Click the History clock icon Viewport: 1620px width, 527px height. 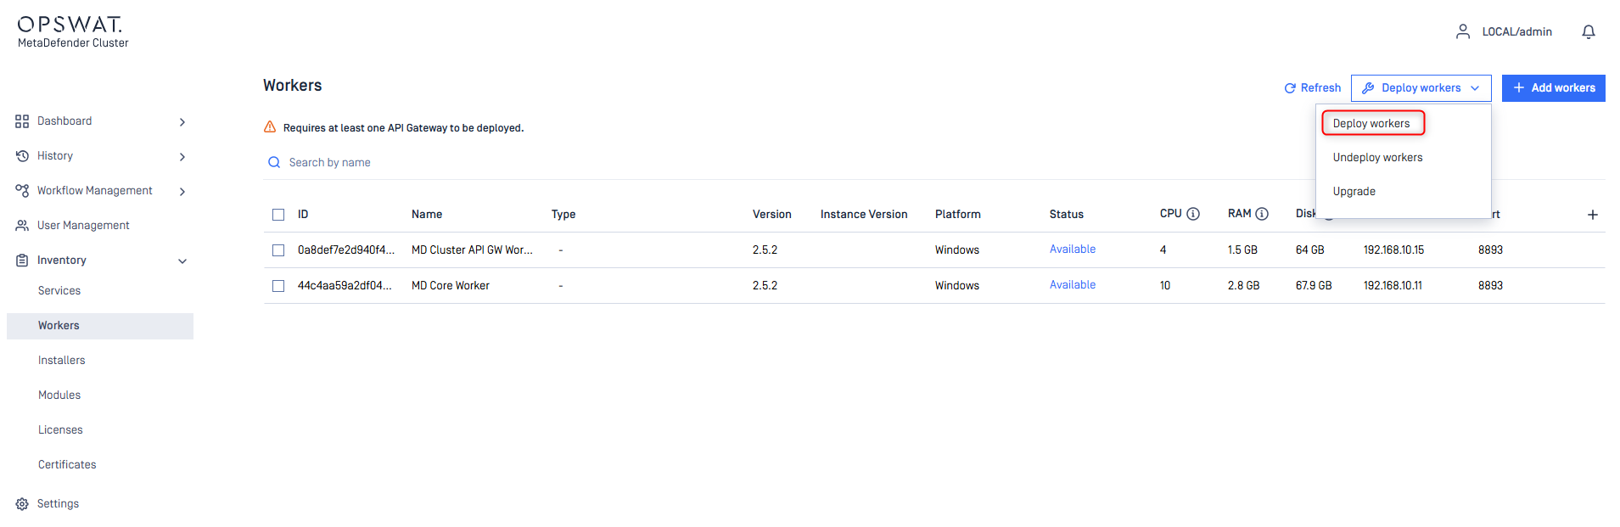[x=22, y=156]
